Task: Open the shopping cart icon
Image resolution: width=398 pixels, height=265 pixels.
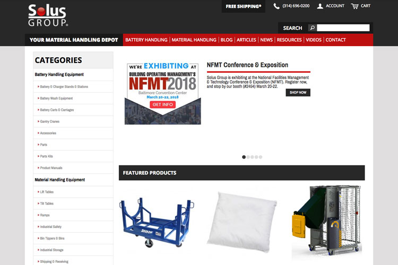Action: click(354, 6)
